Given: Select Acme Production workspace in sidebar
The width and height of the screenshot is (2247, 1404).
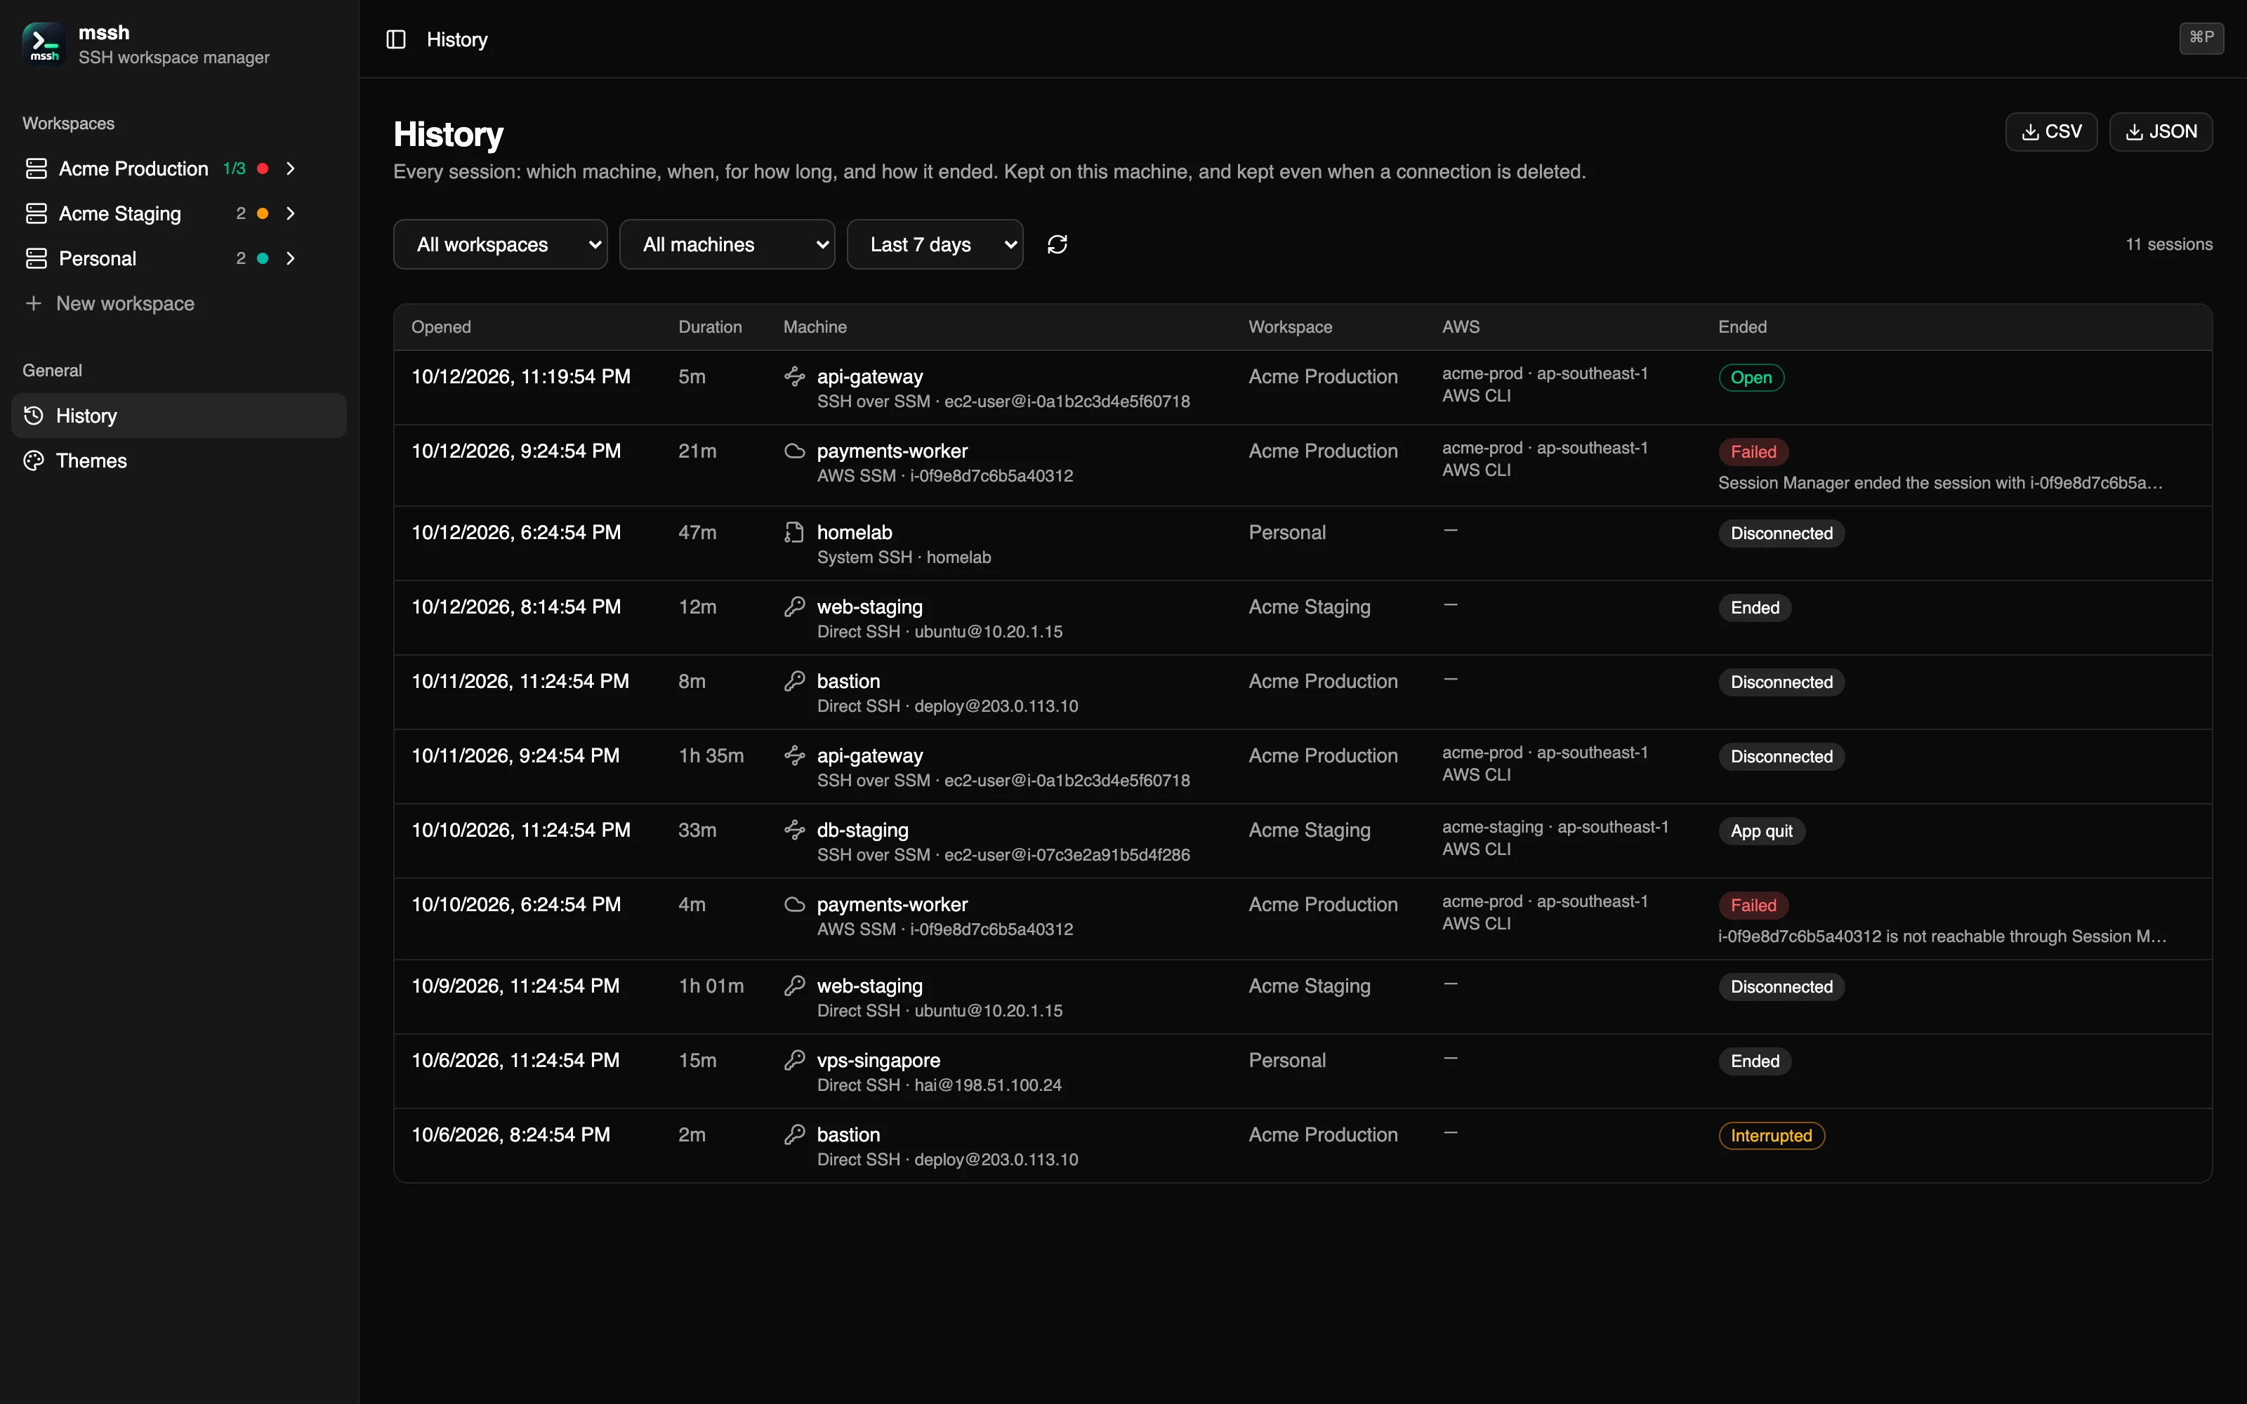Looking at the screenshot, I should [133, 168].
